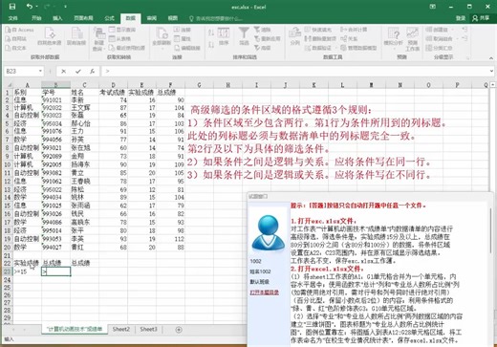Click the 筛选 funnel filter icon
This screenshot has width=497, height=347.
pos(244,36)
